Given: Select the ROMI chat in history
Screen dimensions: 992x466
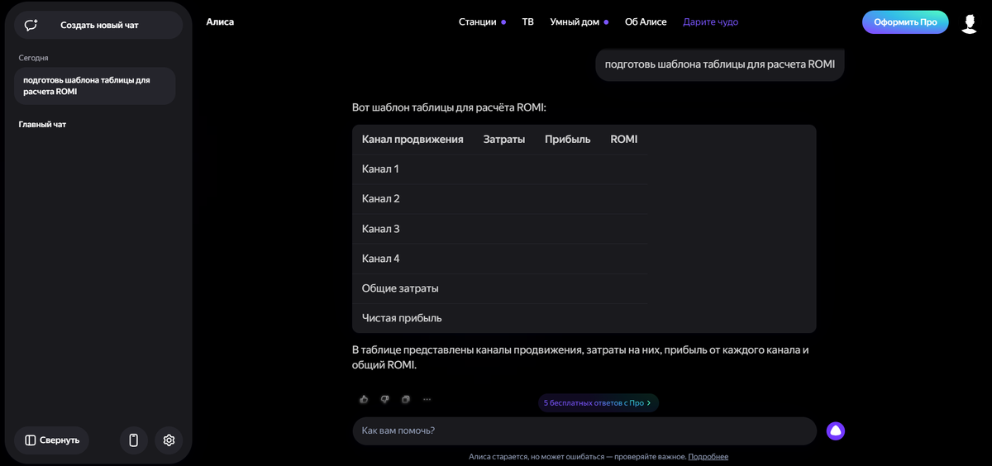Looking at the screenshot, I should [95, 86].
